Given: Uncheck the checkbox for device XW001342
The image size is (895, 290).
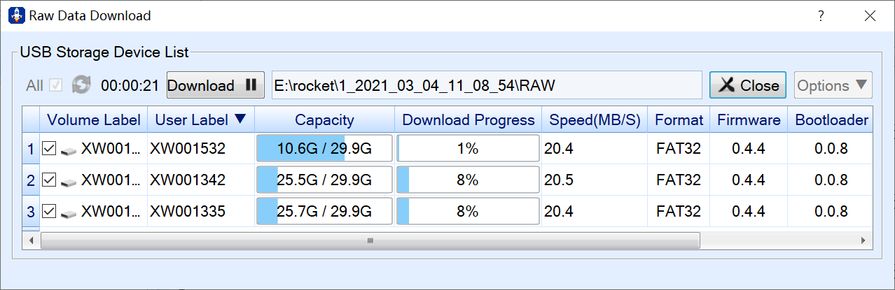Looking at the screenshot, I should [x=49, y=180].
